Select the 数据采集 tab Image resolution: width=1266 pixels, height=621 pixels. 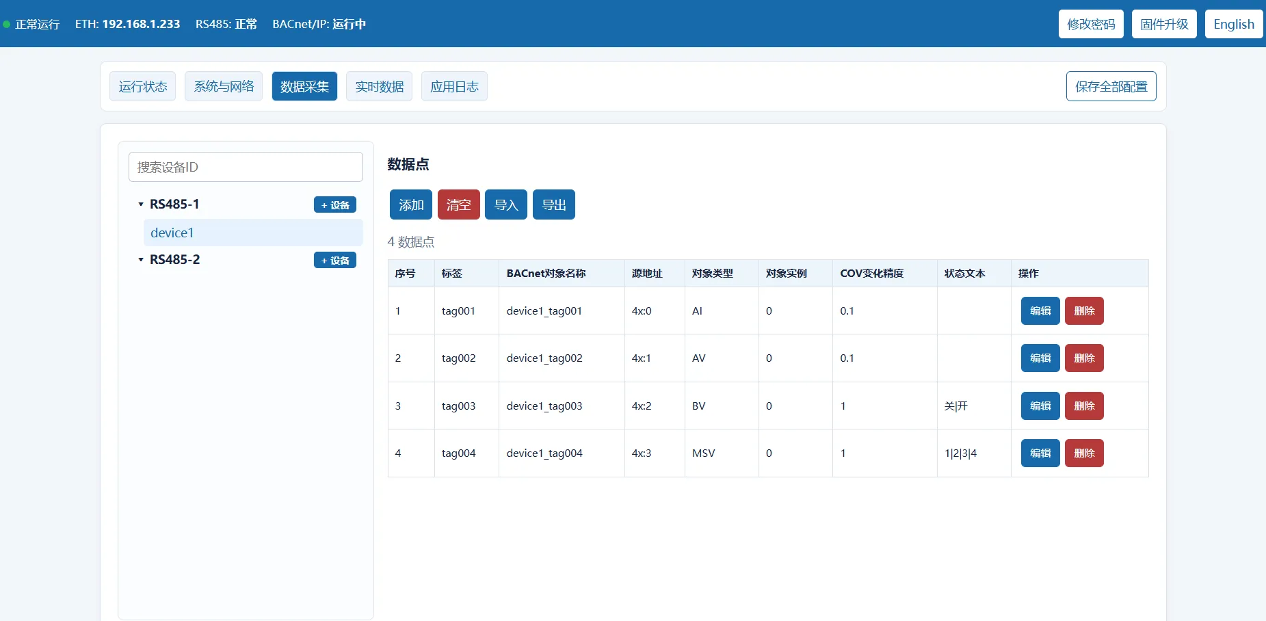[x=304, y=86]
